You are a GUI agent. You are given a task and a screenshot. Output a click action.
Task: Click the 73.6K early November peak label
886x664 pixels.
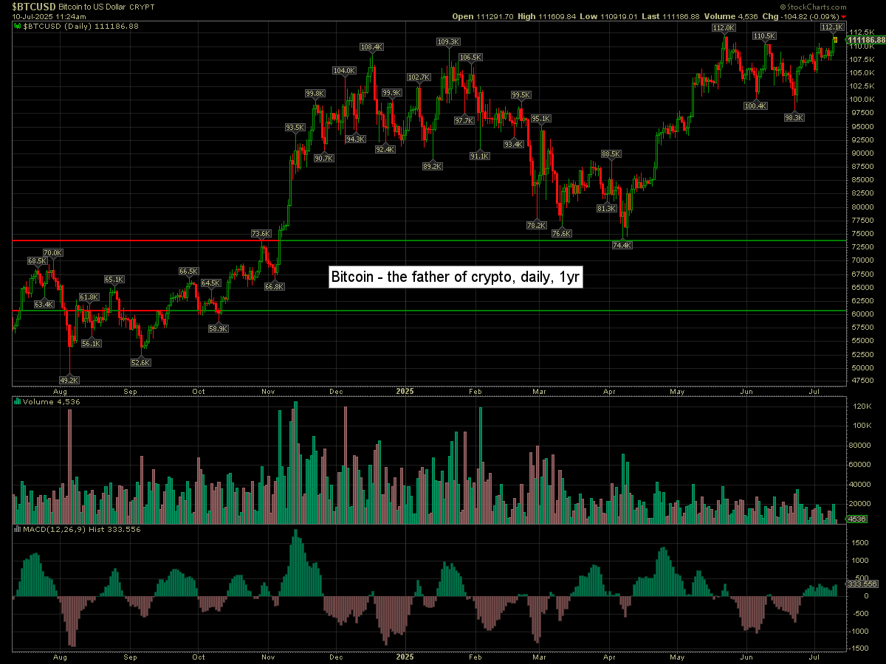tap(261, 234)
